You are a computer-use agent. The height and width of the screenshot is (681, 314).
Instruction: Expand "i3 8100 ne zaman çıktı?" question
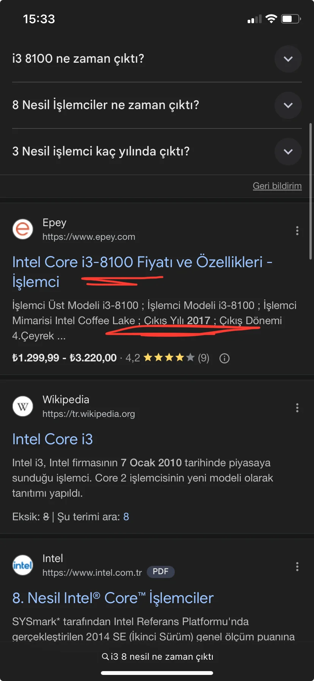coord(288,59)
